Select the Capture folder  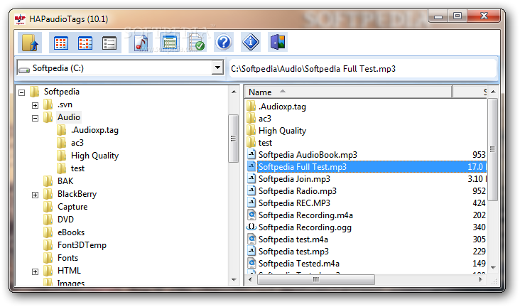point(72,207)
